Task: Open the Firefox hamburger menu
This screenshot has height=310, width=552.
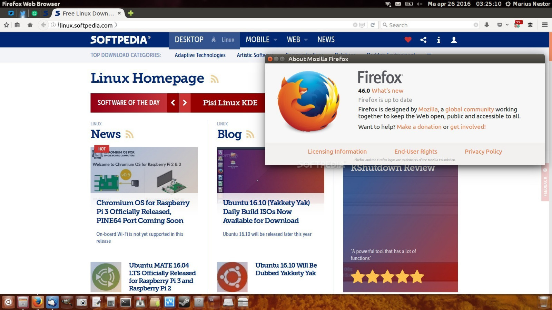Action: (545, 25)
